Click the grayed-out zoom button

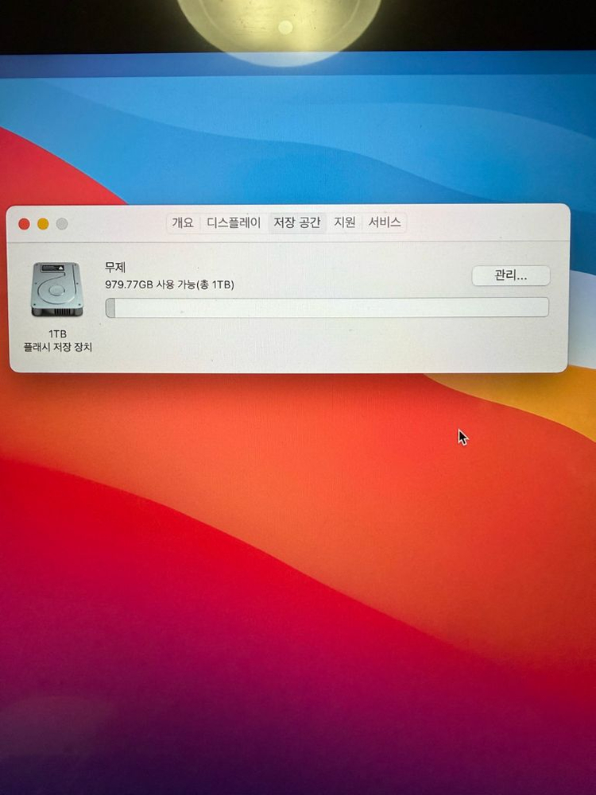[62, 224]
